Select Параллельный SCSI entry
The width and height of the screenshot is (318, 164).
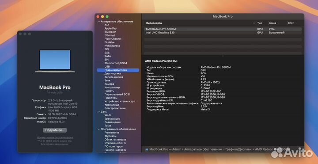117,95
